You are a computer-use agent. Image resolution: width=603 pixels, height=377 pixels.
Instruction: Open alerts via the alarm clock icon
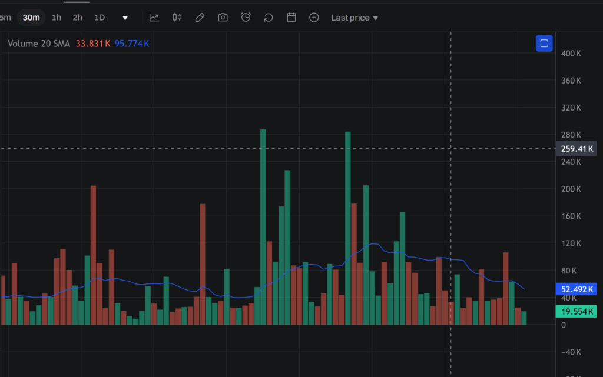point(246,18)
